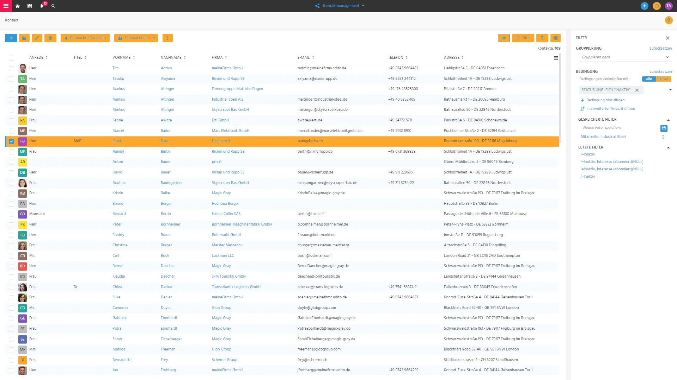Set condition linking to 'alle'

click(x=649, y=79)
